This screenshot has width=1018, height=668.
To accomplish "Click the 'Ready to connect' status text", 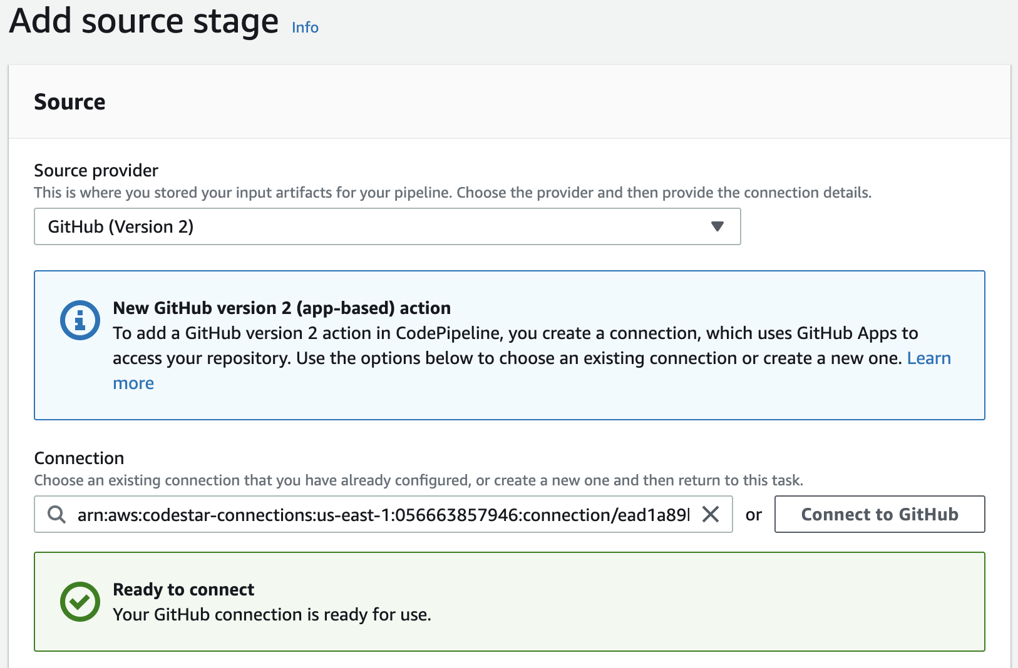I will pyautogui.click(x=183, y=589).
